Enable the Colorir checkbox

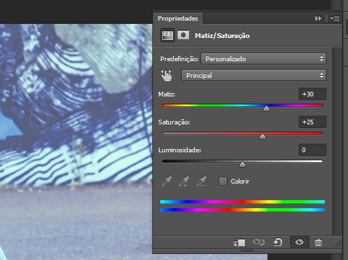(223, 182)
